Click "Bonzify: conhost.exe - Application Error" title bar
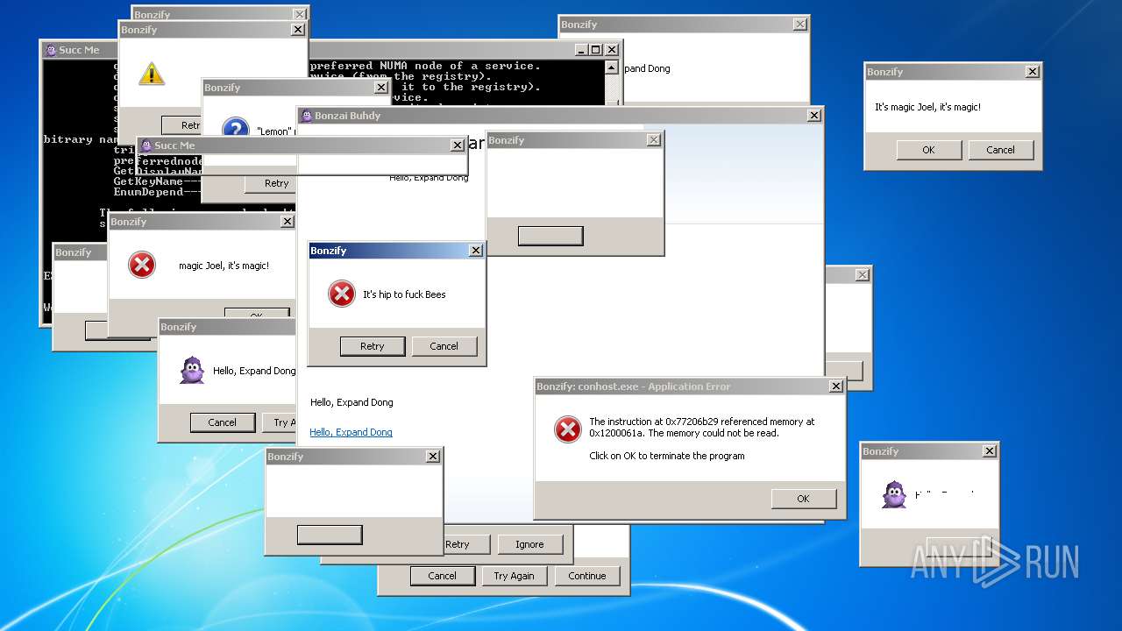 689,386
